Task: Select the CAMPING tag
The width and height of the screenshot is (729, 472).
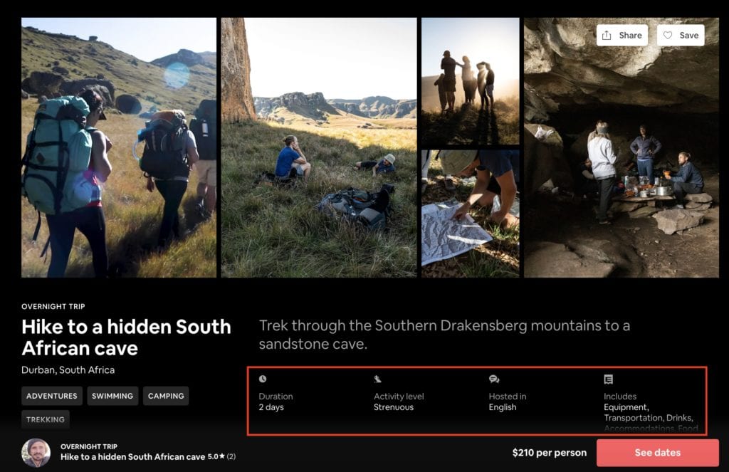Action: [x=166, y=396]
